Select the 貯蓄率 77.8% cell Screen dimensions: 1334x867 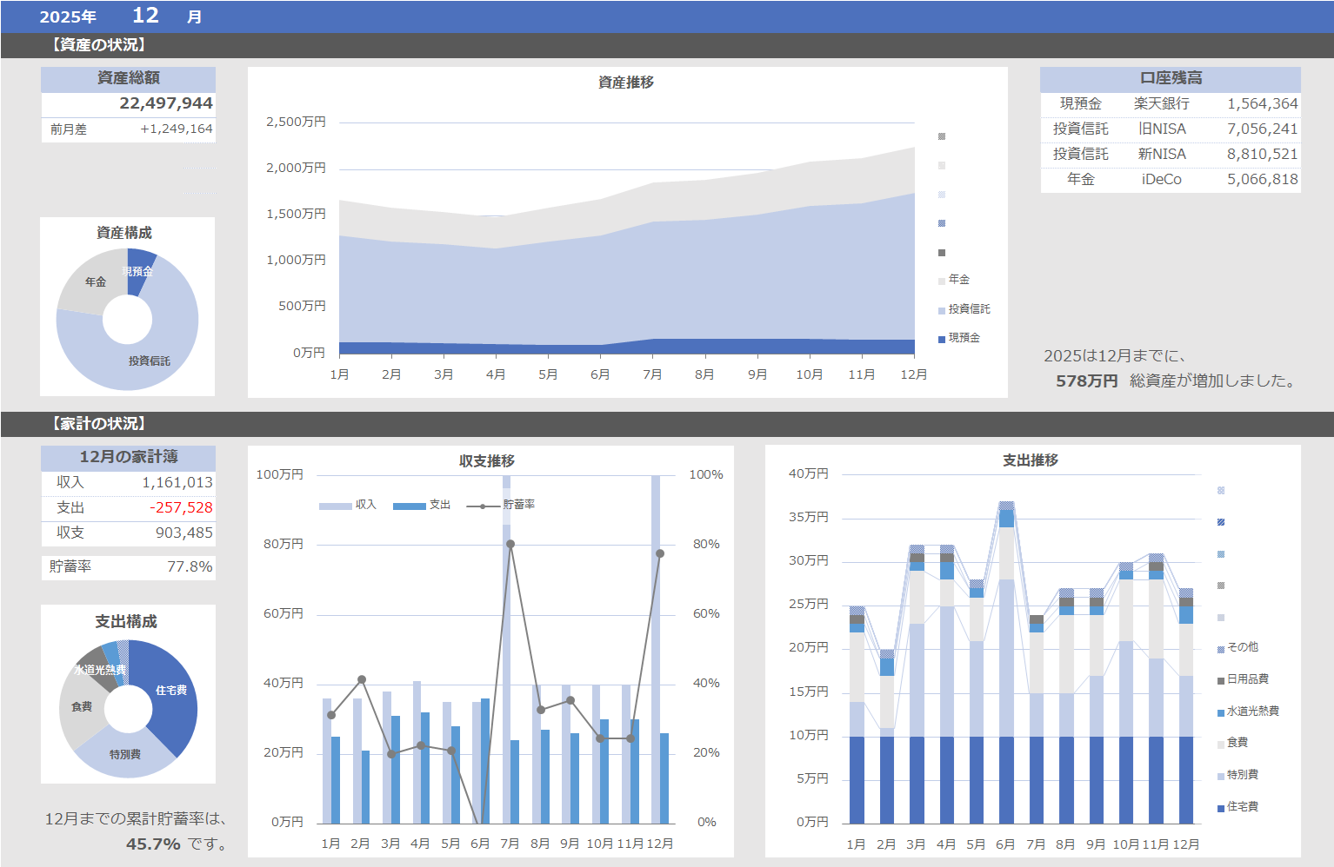[190, 566]
